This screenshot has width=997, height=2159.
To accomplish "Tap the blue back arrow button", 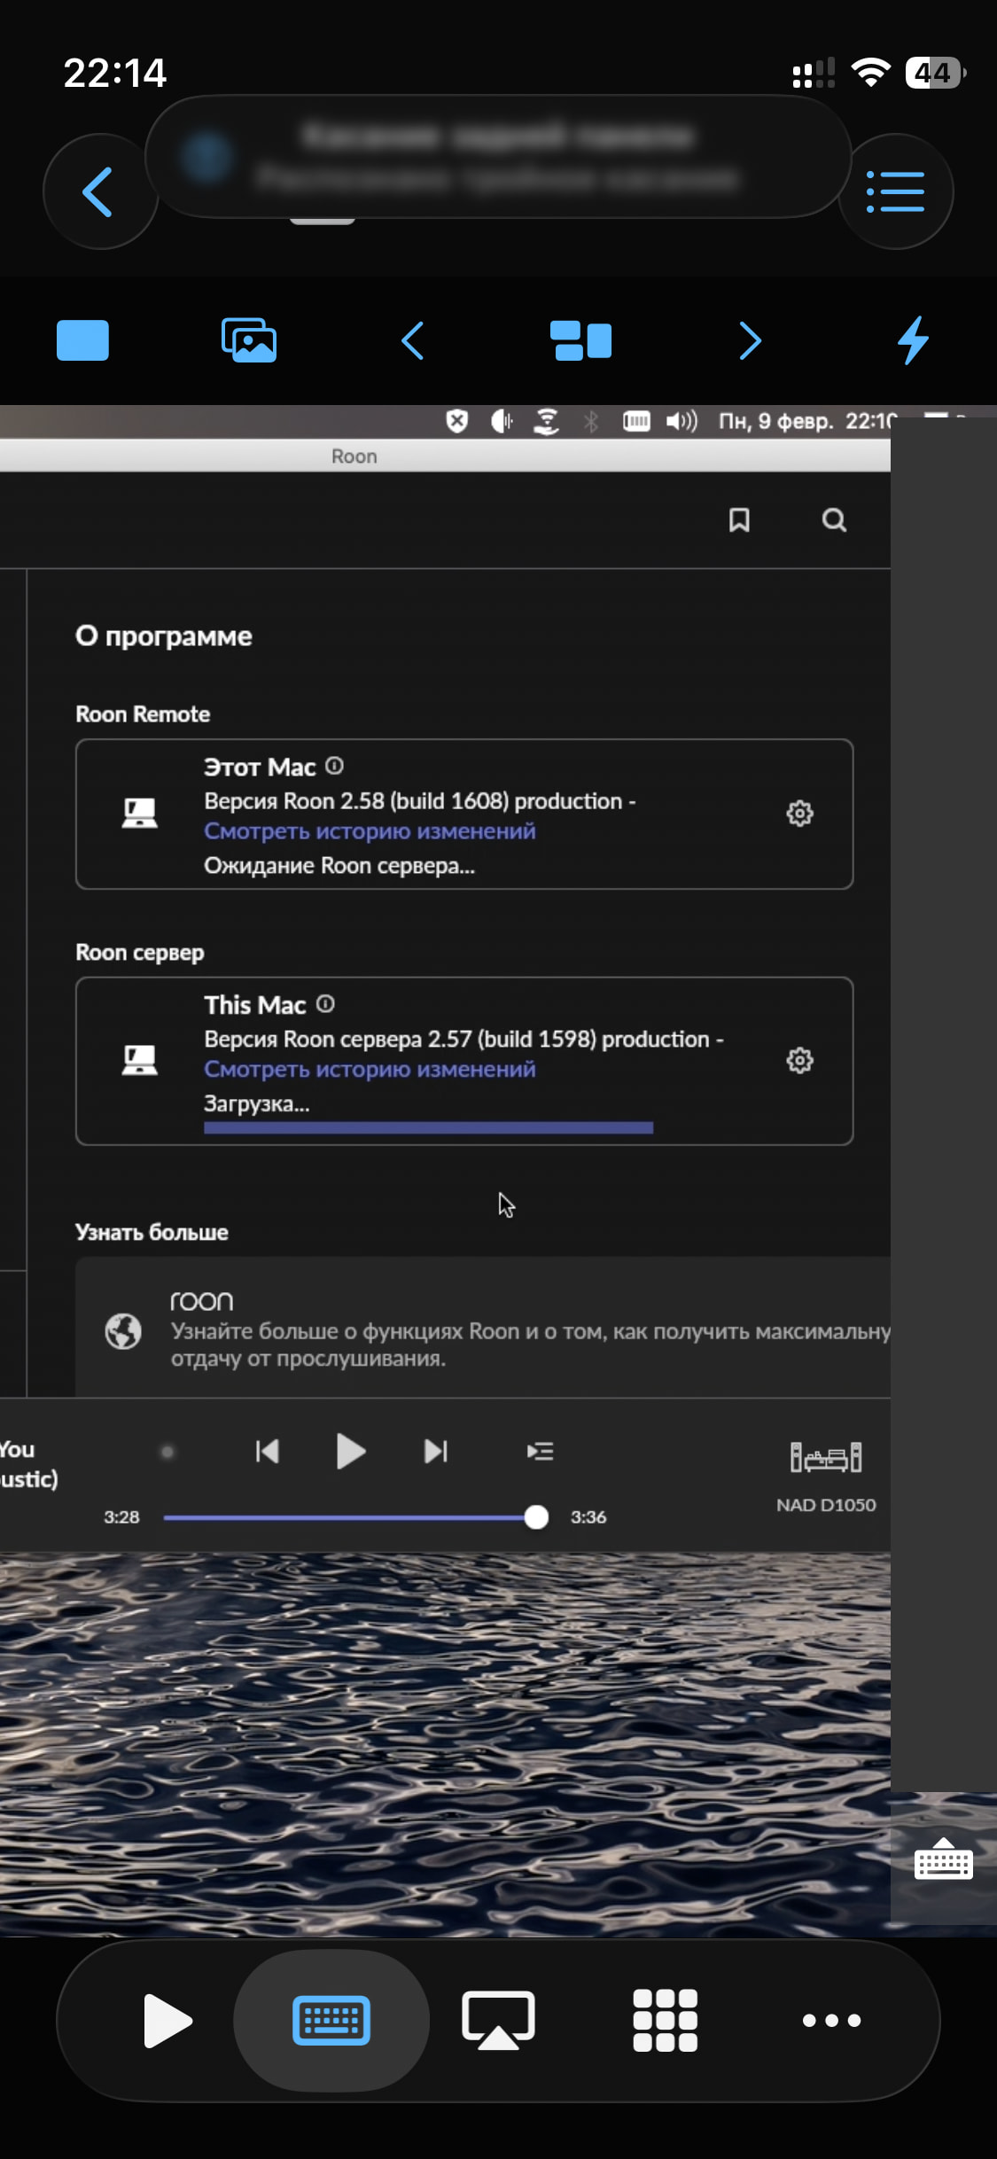I will click(98, 191).
